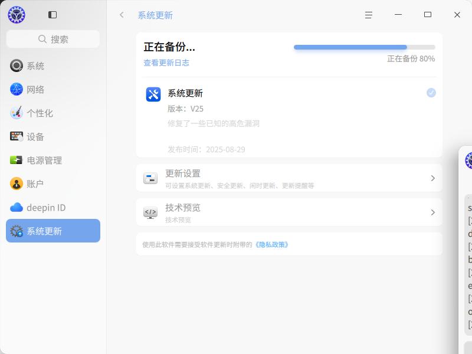Click the 系统 sidebar icon
Screen dimensions: 472x354
[x=17, y=65]
